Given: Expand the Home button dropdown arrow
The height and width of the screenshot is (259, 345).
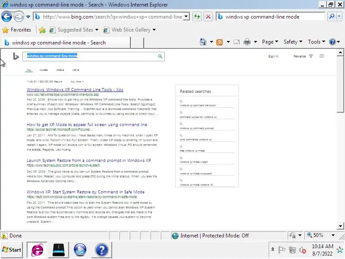Looking at the screenshot, I should click(x=211, y=42).
